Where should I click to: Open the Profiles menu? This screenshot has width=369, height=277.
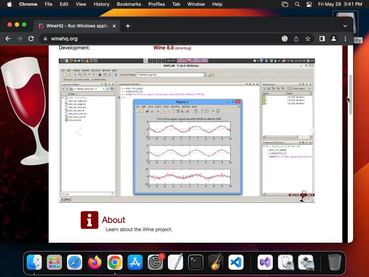point(156,4)
